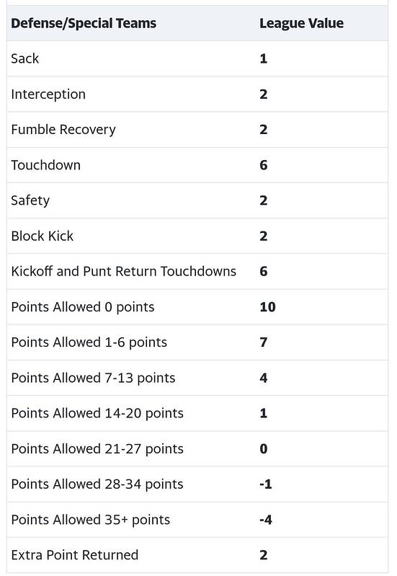Click the Defense/Special Teams column header
Screen dimensions: 397x576
pos(84,23)
